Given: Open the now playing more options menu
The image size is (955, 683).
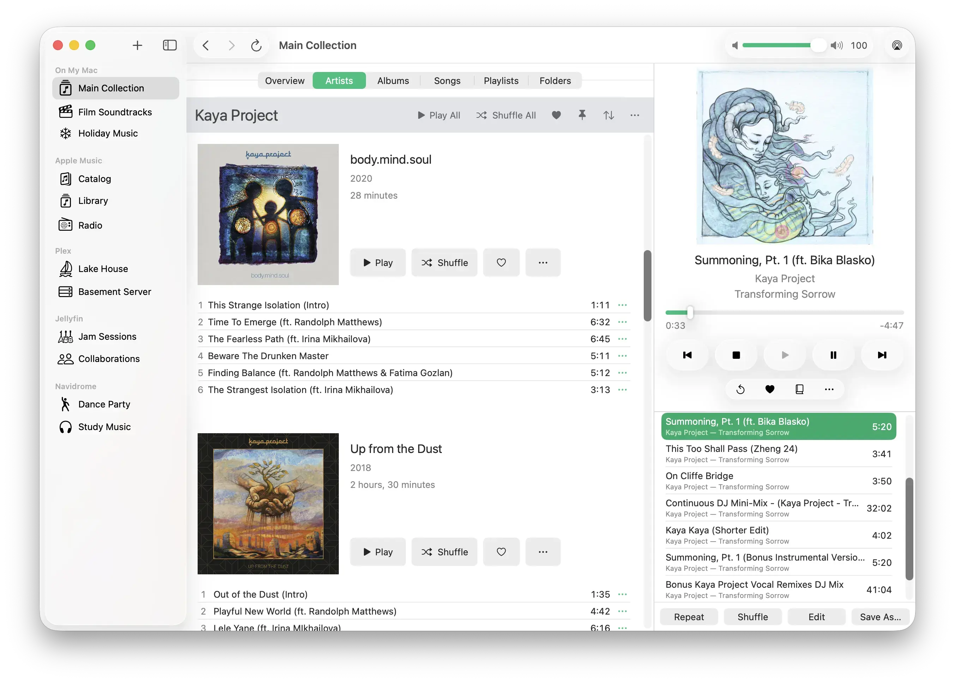Looking at the screenshot, I should [x=829, y=389].
